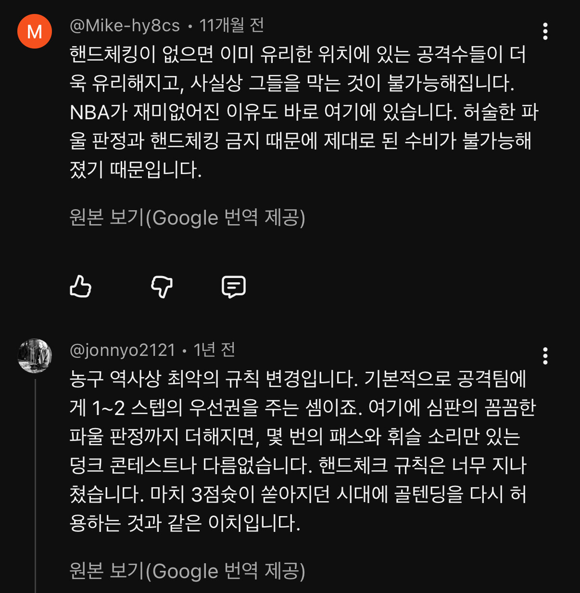Show original text of jonnyo2121 comment
This screenshot has width=580, height=593.
(x=187, y=571)
